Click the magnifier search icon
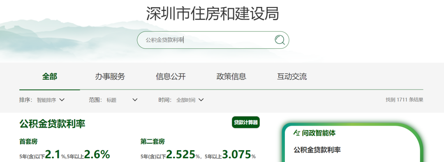 [280, 40]
